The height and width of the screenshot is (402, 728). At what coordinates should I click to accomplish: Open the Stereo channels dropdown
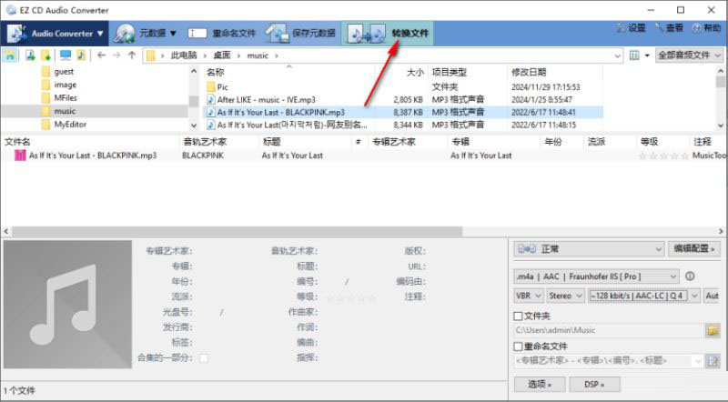pyautogui.click(x=565, y=296)
